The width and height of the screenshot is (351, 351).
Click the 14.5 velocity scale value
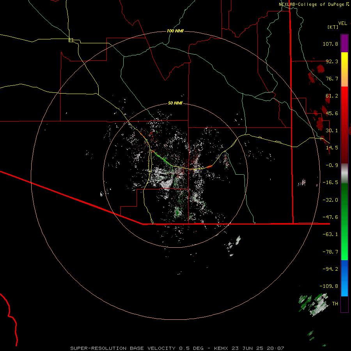332,148
